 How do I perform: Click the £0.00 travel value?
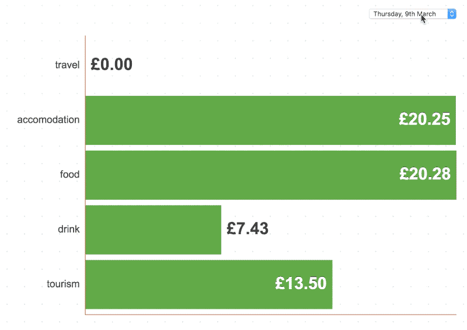tap(111, 64)
